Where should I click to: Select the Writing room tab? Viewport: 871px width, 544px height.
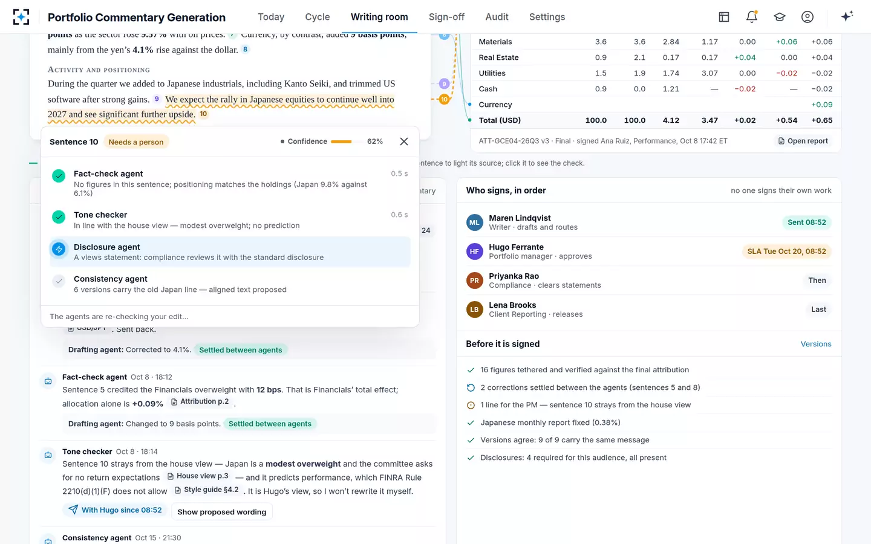379,17
